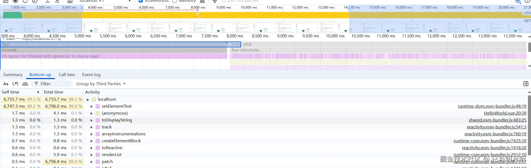Click the 10,000 ms flame chart ruler label

[x=335, y=36]
